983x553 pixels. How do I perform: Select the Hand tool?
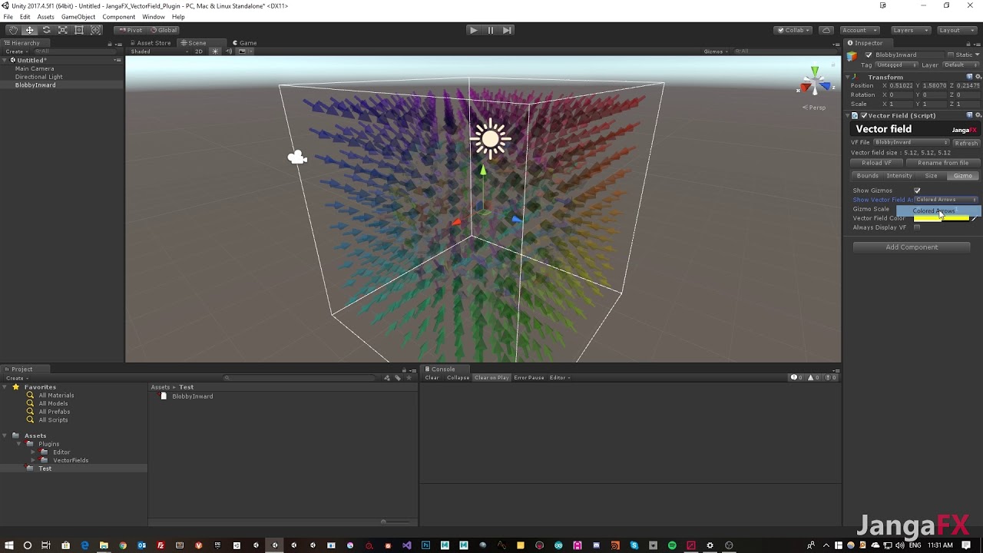[13, 30]
